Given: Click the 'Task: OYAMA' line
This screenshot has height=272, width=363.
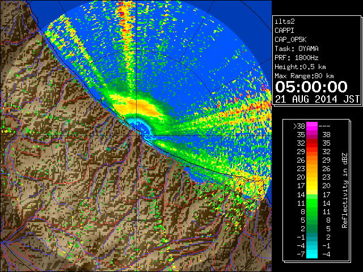Looking at the screenshot, I should point(297,49).
